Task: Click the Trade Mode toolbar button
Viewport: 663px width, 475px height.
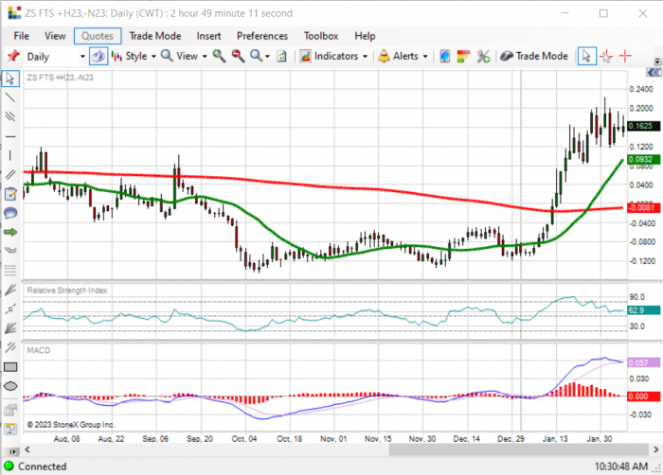Action: 534,56
